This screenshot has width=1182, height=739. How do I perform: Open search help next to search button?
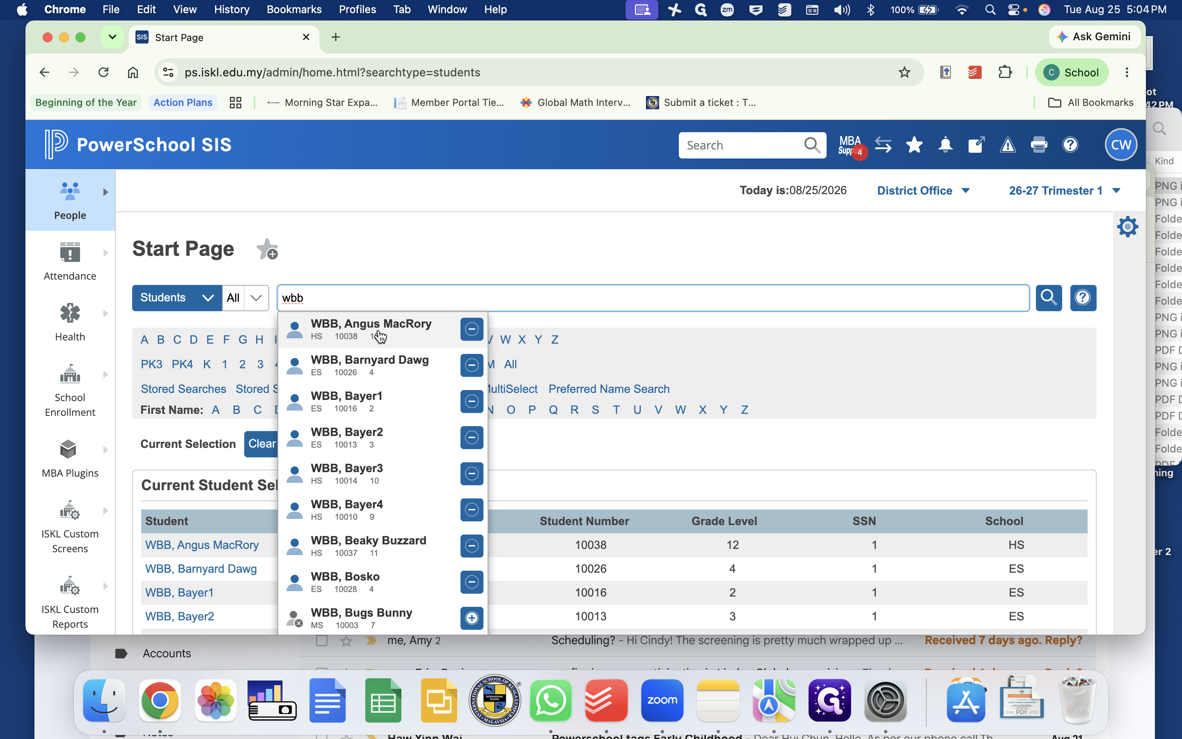point(1083,298)
